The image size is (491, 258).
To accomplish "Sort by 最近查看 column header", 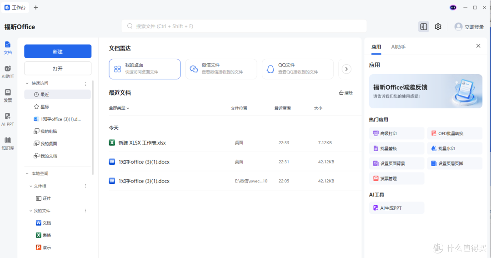I will 282,108.
